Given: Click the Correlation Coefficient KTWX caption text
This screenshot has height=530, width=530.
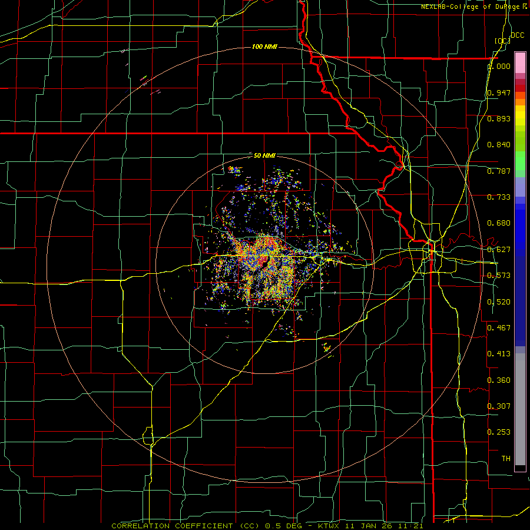Looking at the screenshot, I should [267, 526].
